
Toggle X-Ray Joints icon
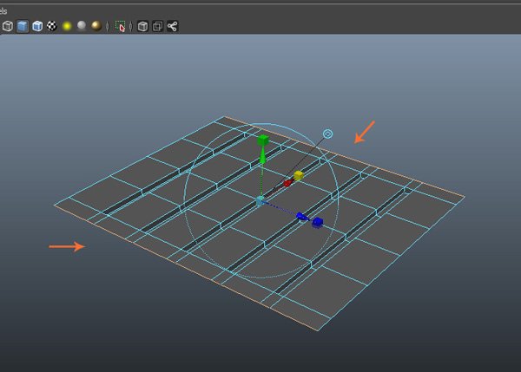[173, 26]
